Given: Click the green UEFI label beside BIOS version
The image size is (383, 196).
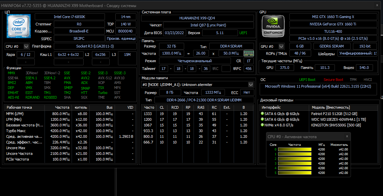Looking at the screenshot, I should click(243, 33).
